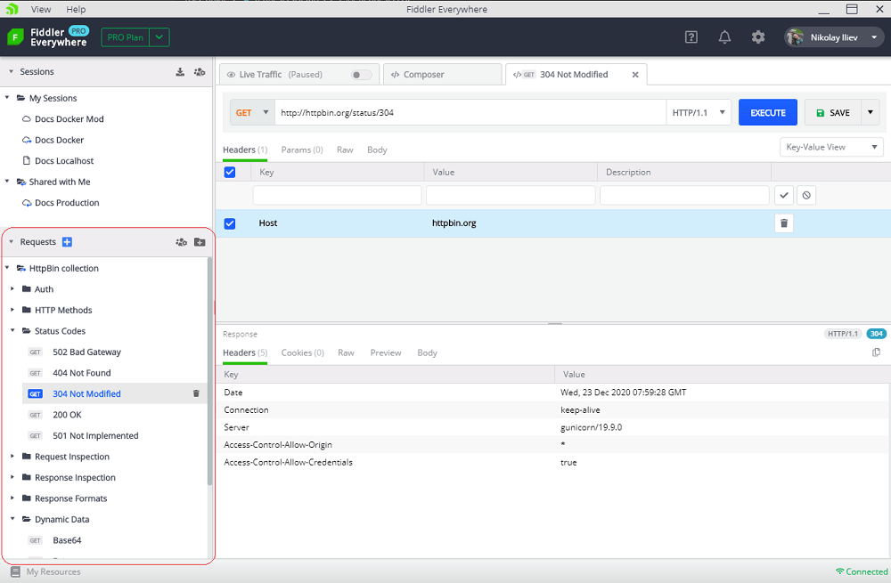Screen dimensions: 891x583
Task: Toggle the select-all headers checkbox
Action: pos(230,172)
